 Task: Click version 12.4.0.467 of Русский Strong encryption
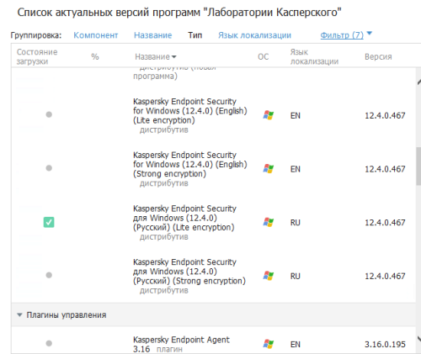tap(385, 276)
